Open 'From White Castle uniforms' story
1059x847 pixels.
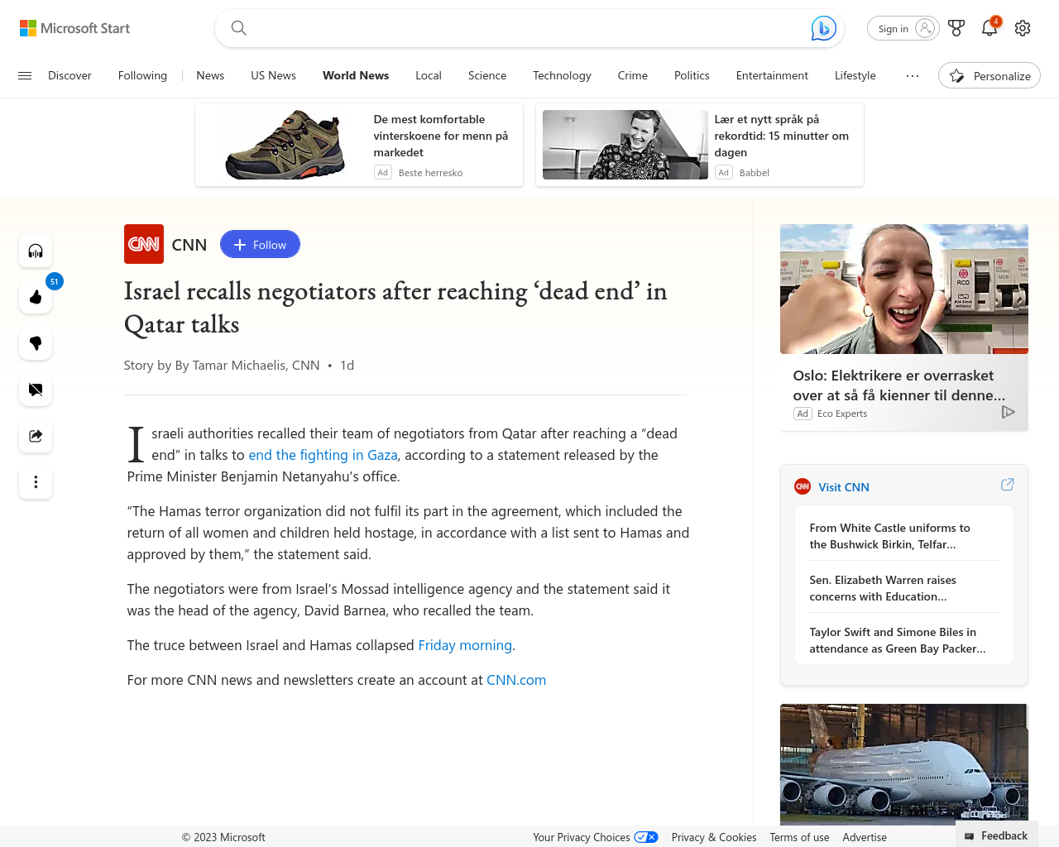coord(890,536)
